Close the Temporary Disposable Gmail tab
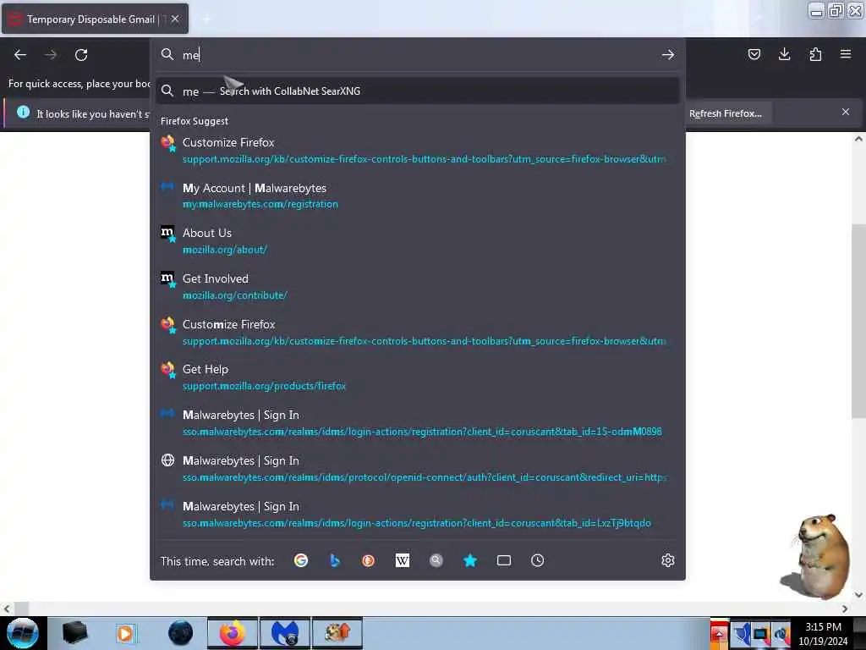The height and width of the screenshot is (650, 866). pyautogui.click(x=175, y=19)
